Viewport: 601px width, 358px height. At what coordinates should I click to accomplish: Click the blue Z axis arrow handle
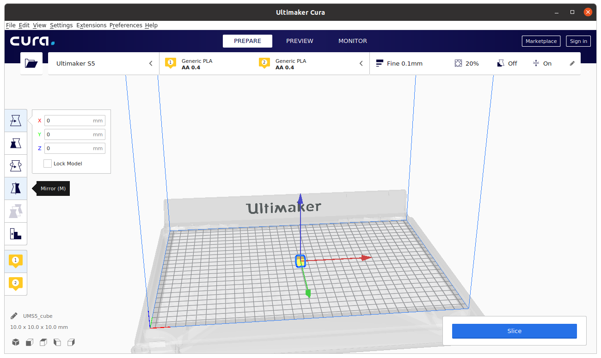300,199
